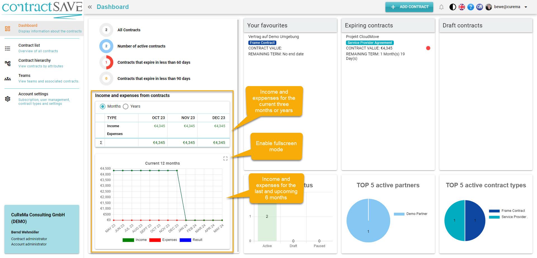Open the user account dropdown arrow
Viewport: 537px width, 258px height.
coord(526,7)
